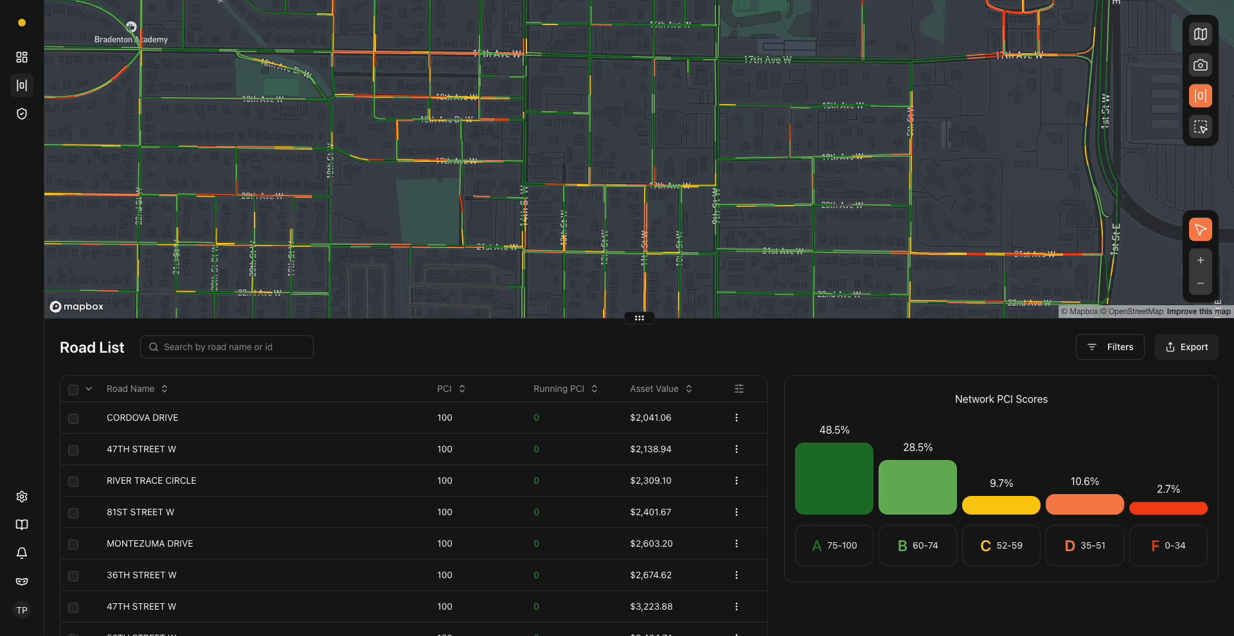Take a map snapshot with camera icon
1234x636 pixels.
coord(1200,65)
